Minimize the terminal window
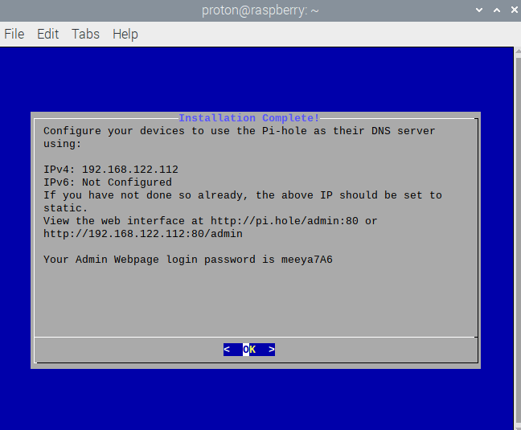Screen dimensions: 521x430 [x=479, y=10]
